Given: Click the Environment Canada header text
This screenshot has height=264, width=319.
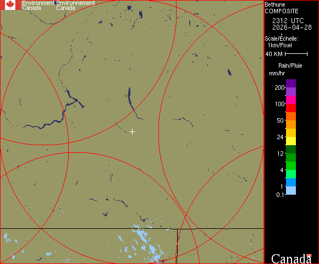Looking at the screenshot, I should click(38, 5).
